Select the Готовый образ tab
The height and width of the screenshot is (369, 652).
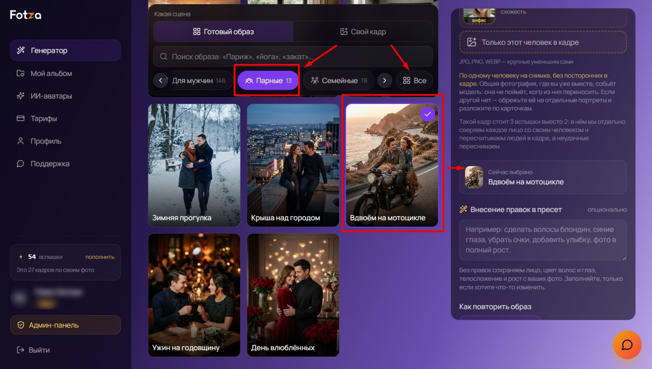[x=223, y=32]
